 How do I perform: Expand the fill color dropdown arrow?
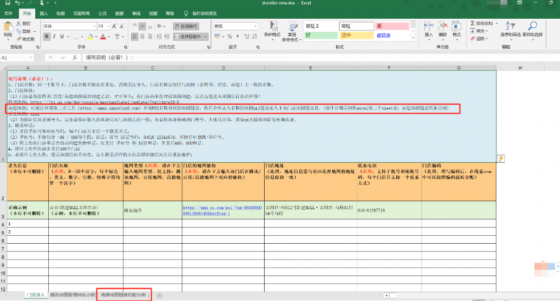click(97, 36)
